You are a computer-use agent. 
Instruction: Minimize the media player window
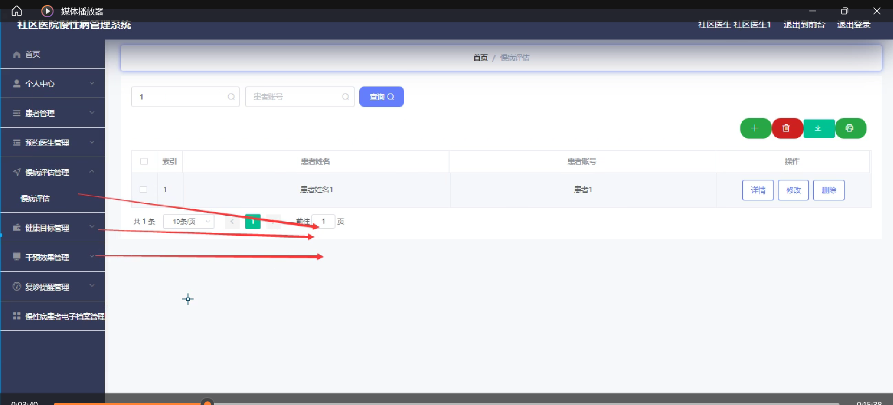[812, 11]
